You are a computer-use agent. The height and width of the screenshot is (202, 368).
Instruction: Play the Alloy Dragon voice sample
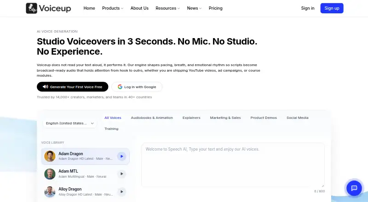tap(121, 192)
